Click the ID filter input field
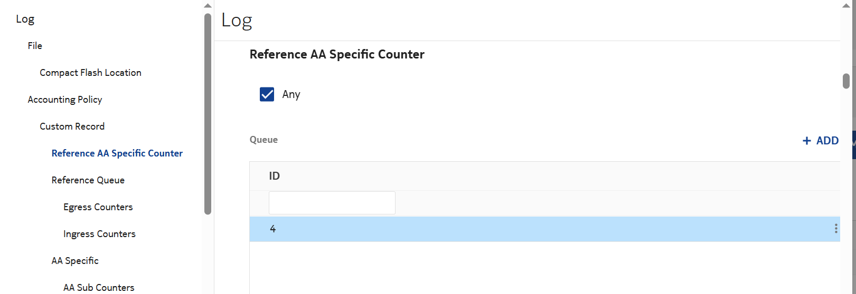 [332, 203]
